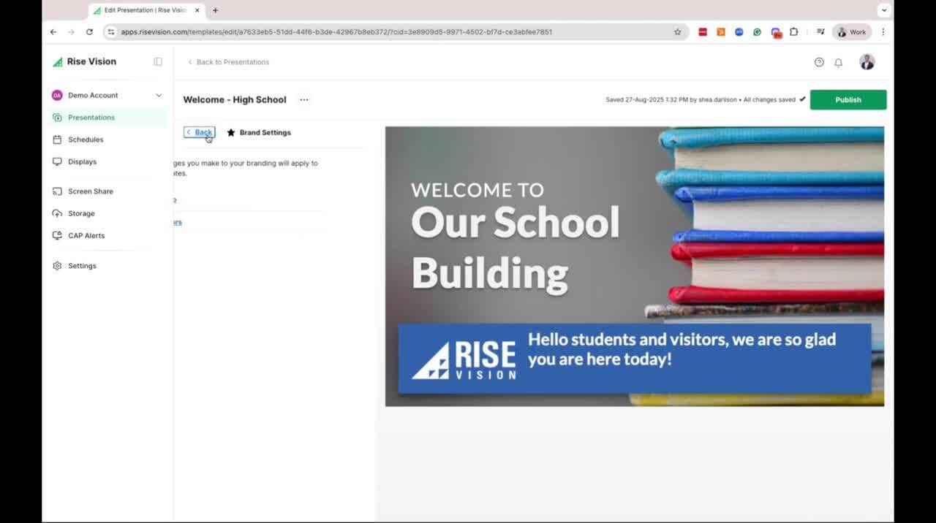Open the help question mark icon
This screenshot has width=936, height=523.
pos(819,63)
